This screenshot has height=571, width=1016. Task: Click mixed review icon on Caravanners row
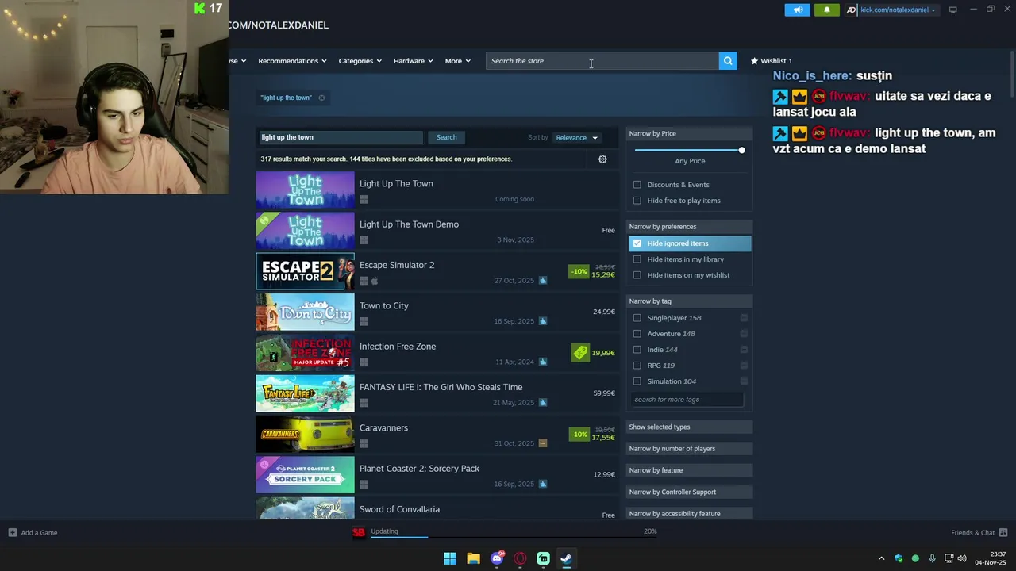[543, 443]
